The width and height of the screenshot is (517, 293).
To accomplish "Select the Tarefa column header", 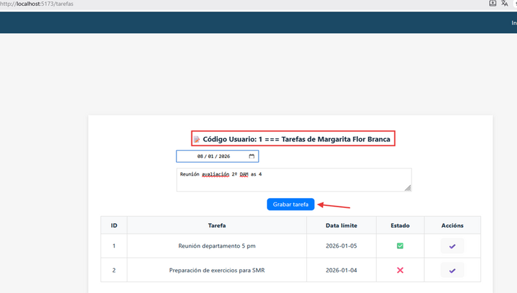I will pyautogui.click(x=216, y=225).
